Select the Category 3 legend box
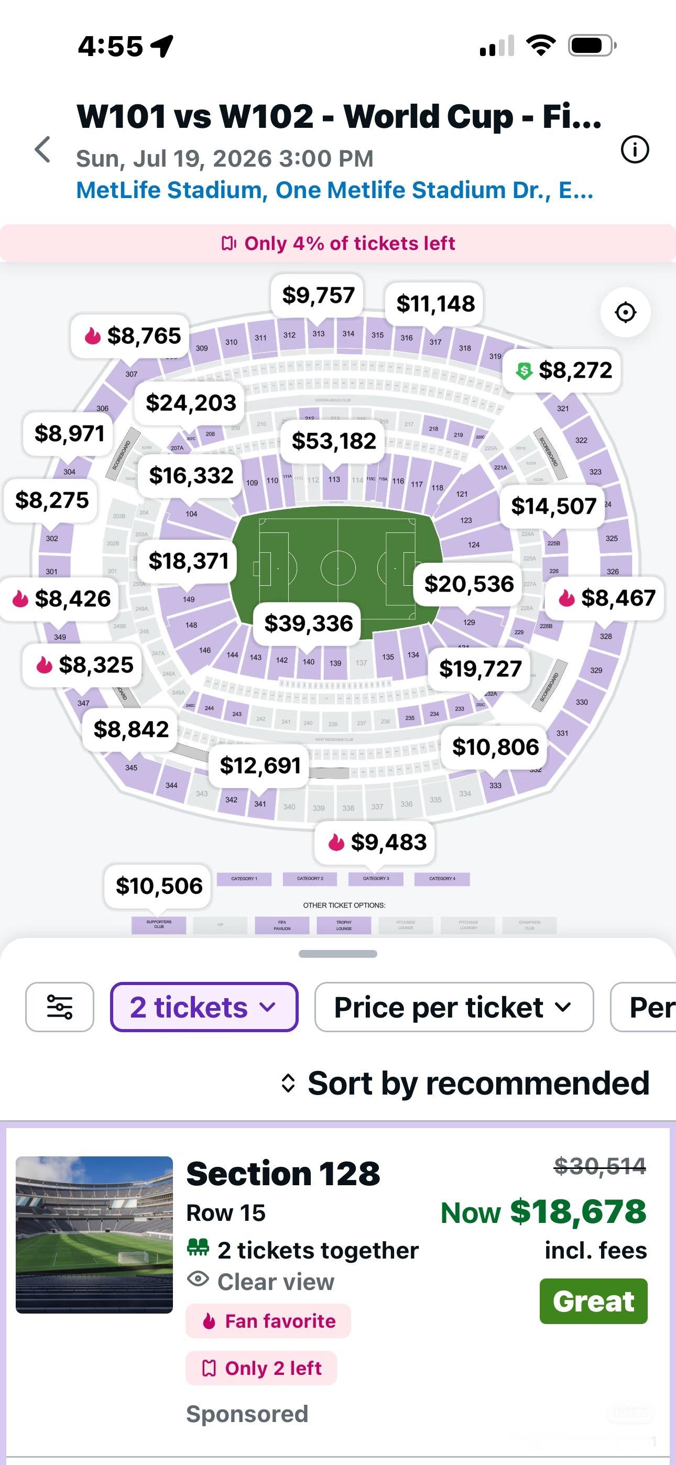676x1465 pixels. (x=376, y=879)
